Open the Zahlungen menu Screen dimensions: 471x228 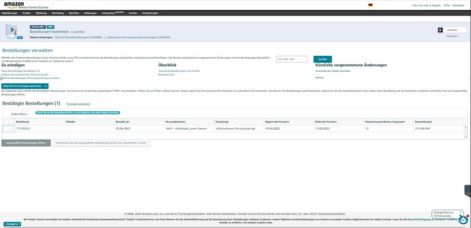point(90,13)
